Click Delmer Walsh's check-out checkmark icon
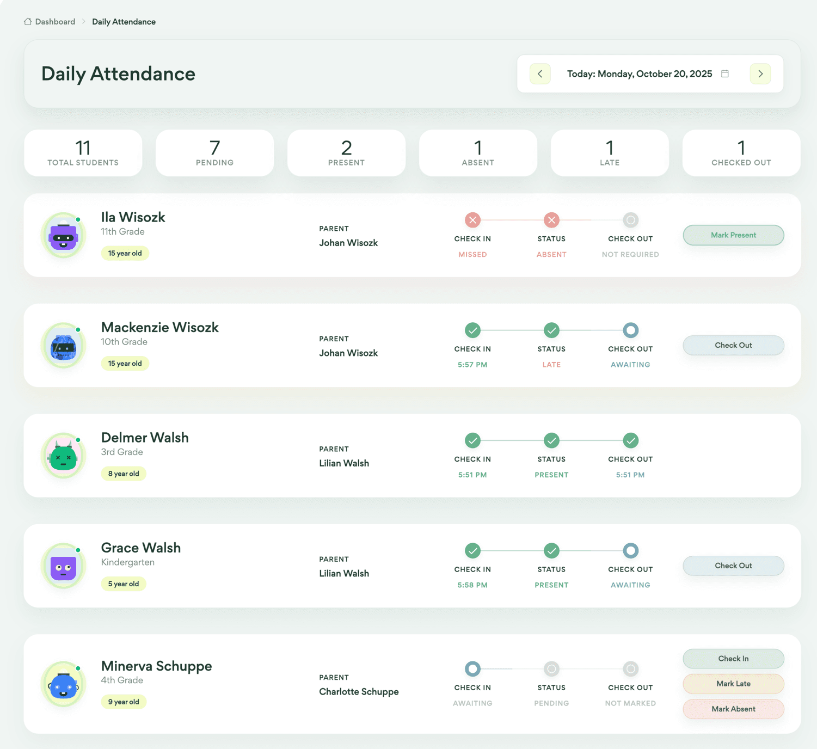 click(x=630, y=440)
